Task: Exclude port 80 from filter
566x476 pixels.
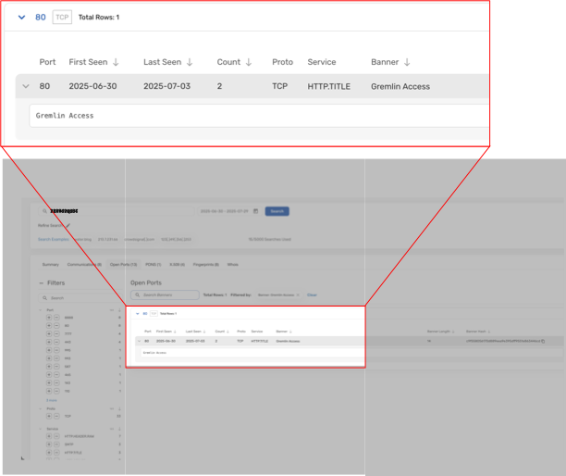Action: pos(56,326)
